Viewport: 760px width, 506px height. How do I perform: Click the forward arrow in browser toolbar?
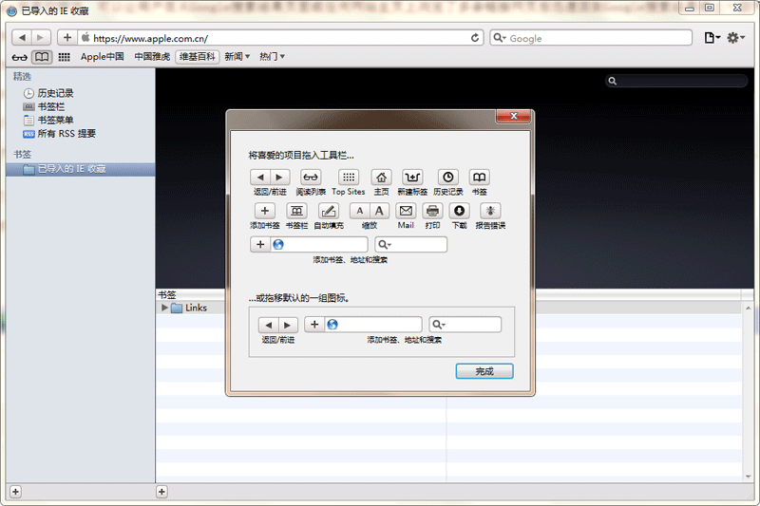pyautogui.click(x=41, y=37)
